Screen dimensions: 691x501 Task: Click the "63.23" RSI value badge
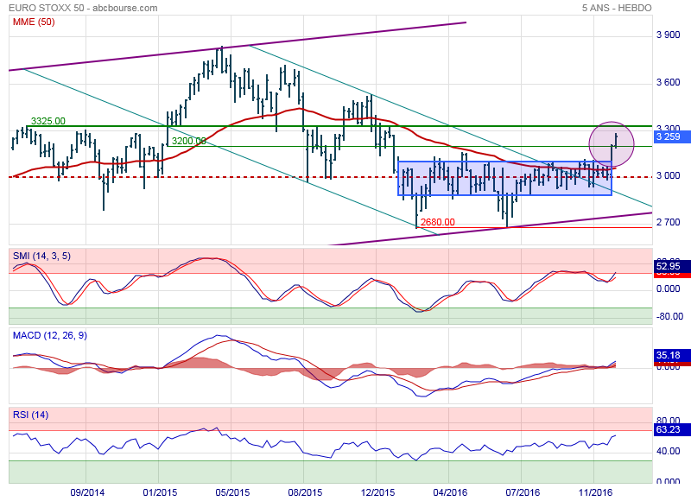672,429
